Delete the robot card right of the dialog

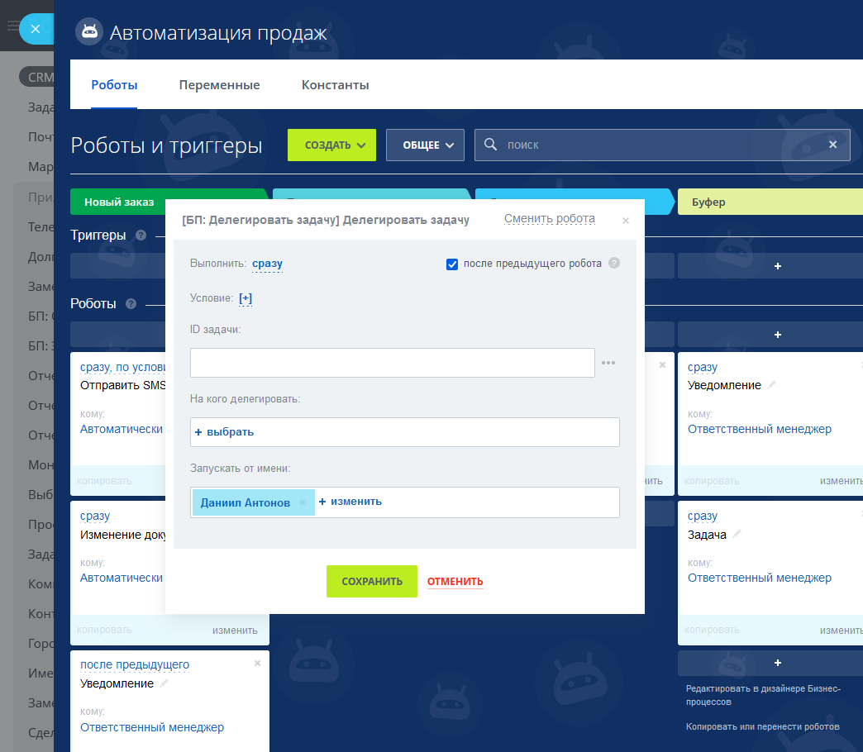[663, 364]
